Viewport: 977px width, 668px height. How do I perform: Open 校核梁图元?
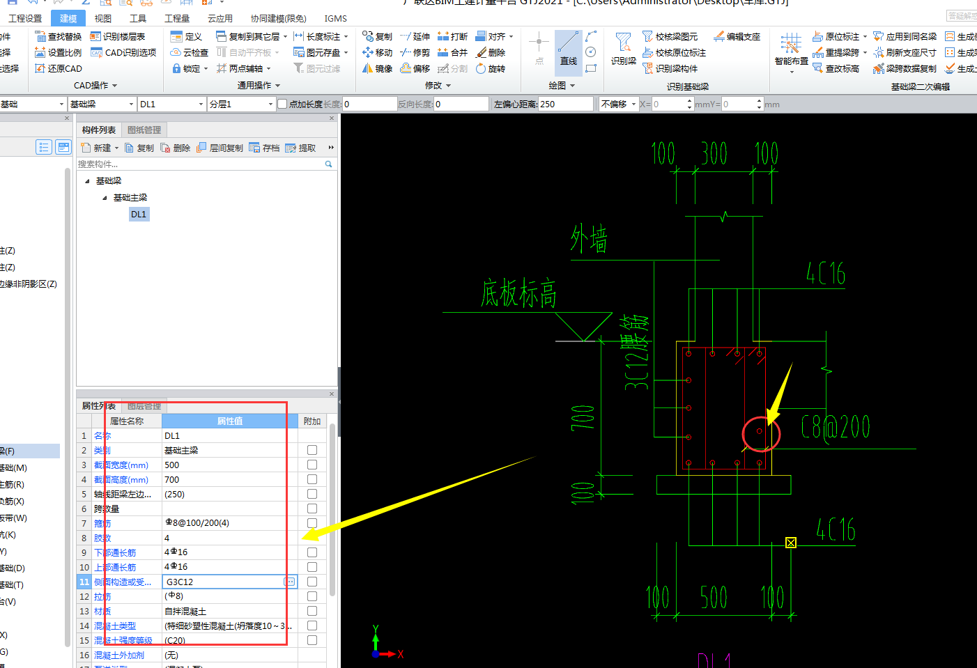pos(670,36)
